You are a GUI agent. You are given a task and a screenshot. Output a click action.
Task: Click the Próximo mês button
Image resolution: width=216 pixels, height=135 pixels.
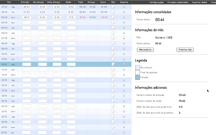point(185,50)
